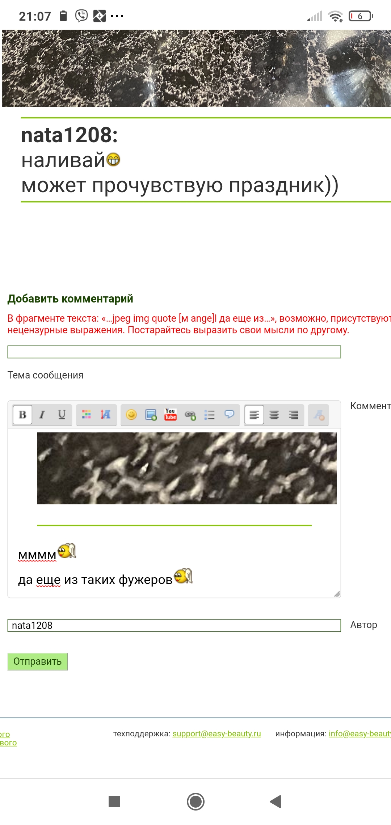Click the red profanity warning message
391x825 pixels.
[199, 324]
